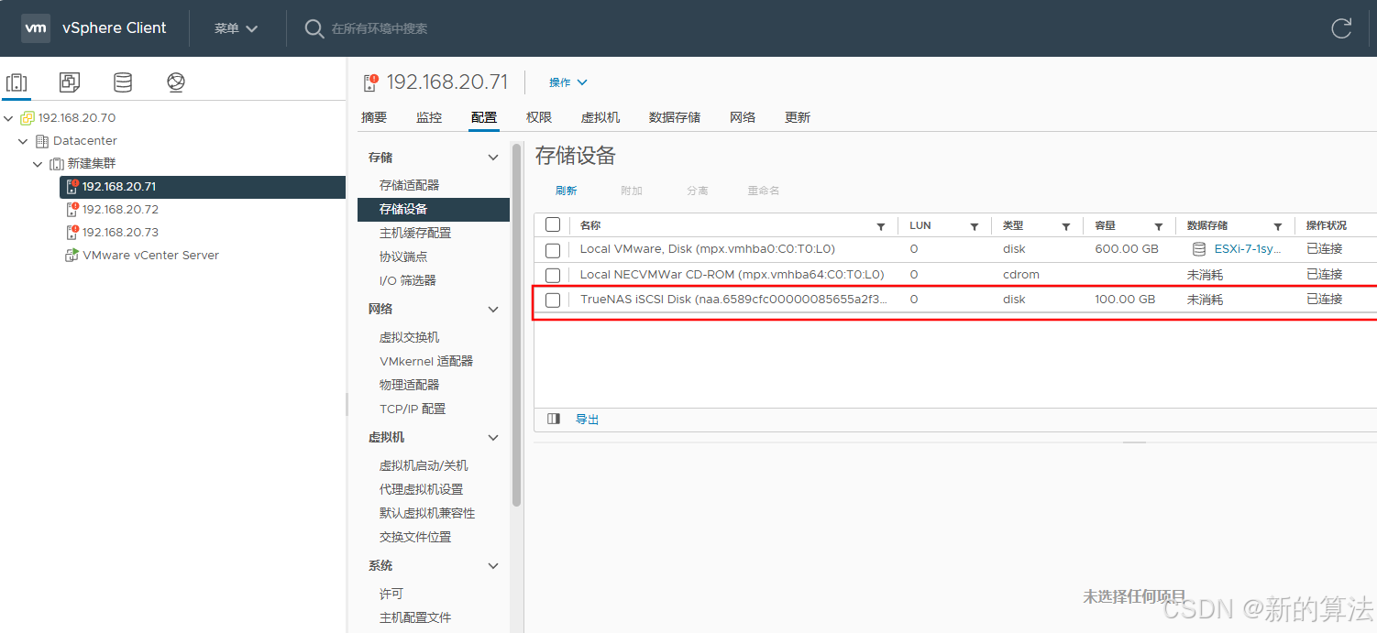1377x633 pixels.
Task: Click the 导出 export link
Action: [x=587, y=419]
